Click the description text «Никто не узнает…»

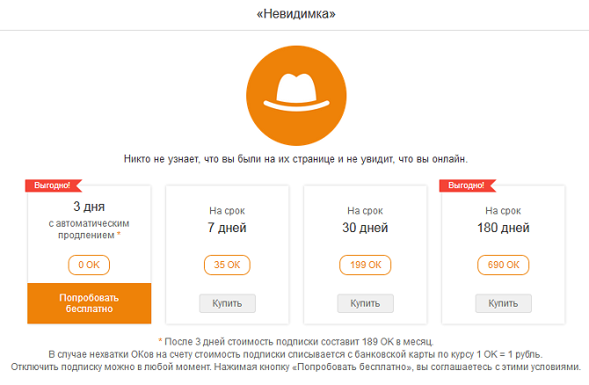[x=296, y=159]
